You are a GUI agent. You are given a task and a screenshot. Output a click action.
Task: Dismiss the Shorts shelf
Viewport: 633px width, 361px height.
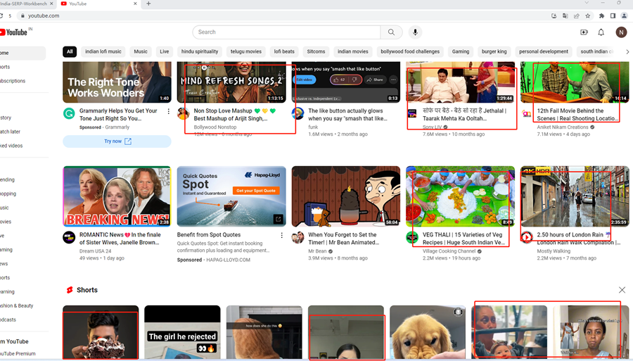tap(622, 290)
